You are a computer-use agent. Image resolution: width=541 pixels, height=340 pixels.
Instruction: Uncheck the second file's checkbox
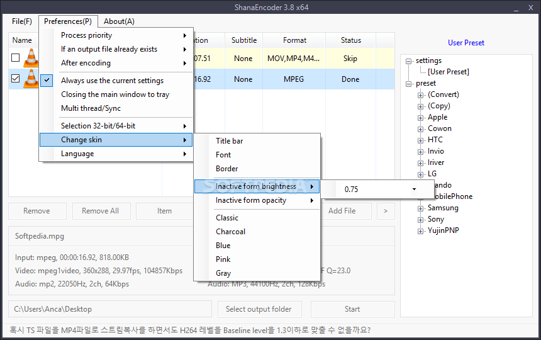pos(16,78)
